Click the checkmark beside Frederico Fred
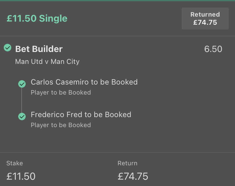 pyautogui.click(x=22, y=116)
